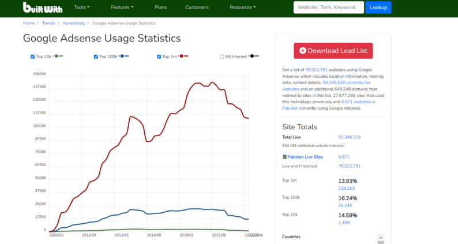Click the Total Live 50,346,526 value
This screenshot has height=244, width=458.
pyautogui.click(x=350, y=137)
